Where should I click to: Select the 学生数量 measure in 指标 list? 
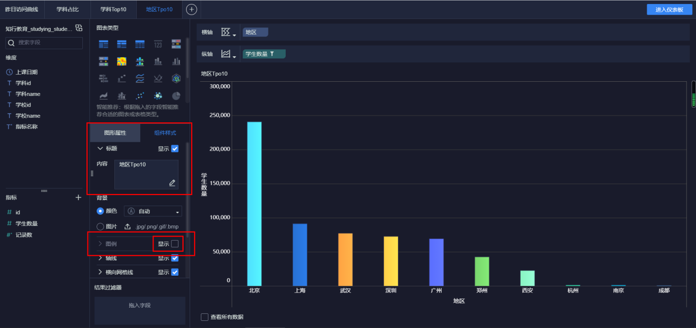[26, 223]
